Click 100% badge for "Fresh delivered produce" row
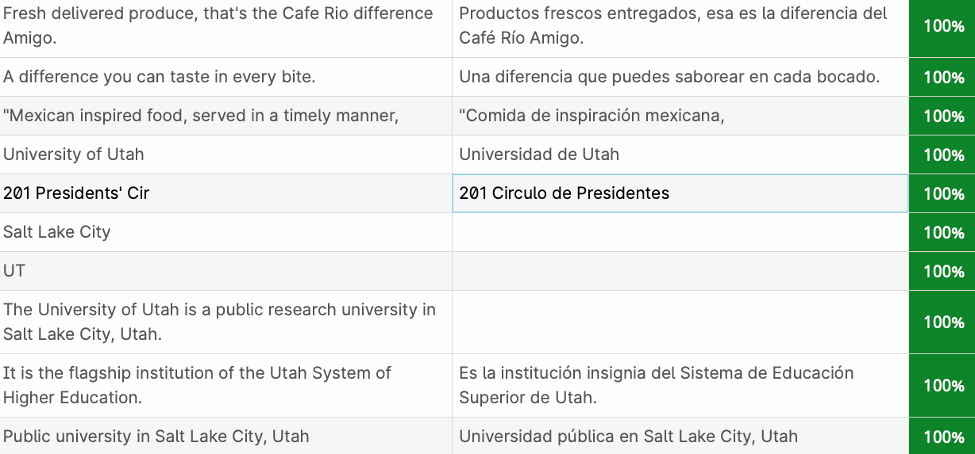975x454 pixels. [943, 26]
